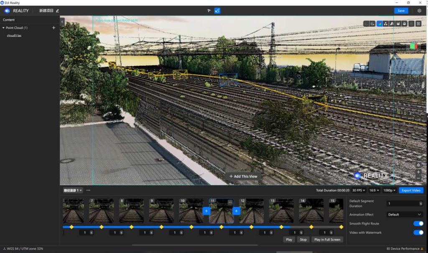Open the 1080p resolution dropdown
The height and width of the screenshot is (253, 428).
point(389,190)
